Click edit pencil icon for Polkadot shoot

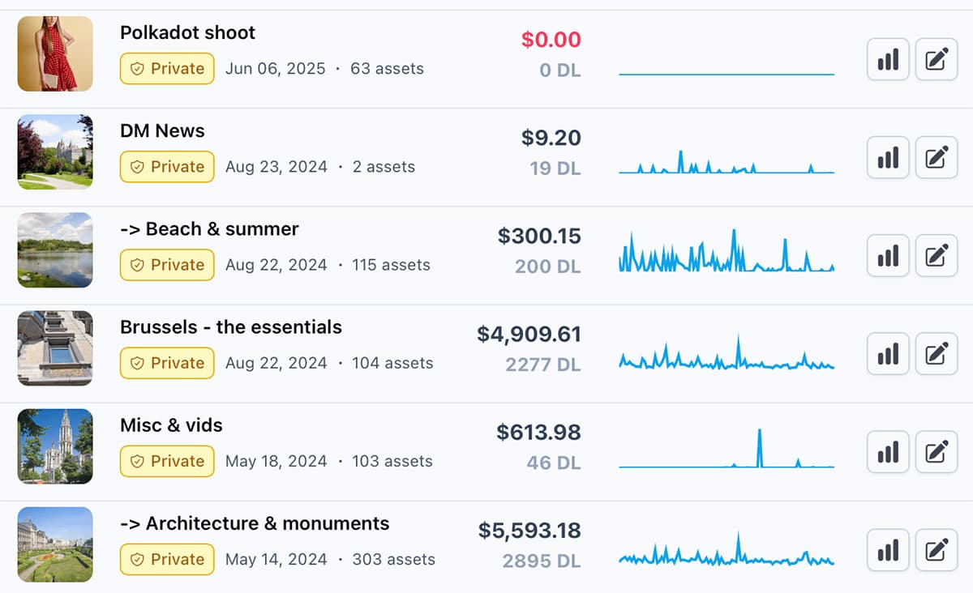click(937, 59)
